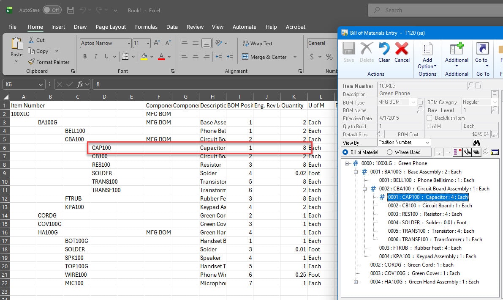Enable the Backflush Item checkbox
The image size is (503, 300).
click(430, 118)
